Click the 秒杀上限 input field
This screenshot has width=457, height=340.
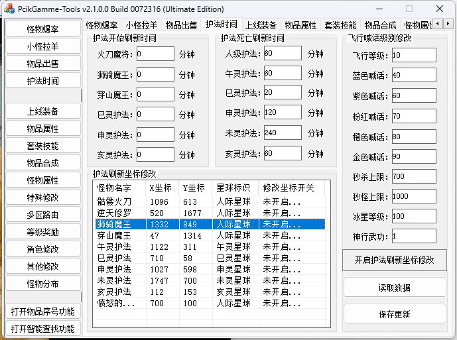tap(414, 176)
